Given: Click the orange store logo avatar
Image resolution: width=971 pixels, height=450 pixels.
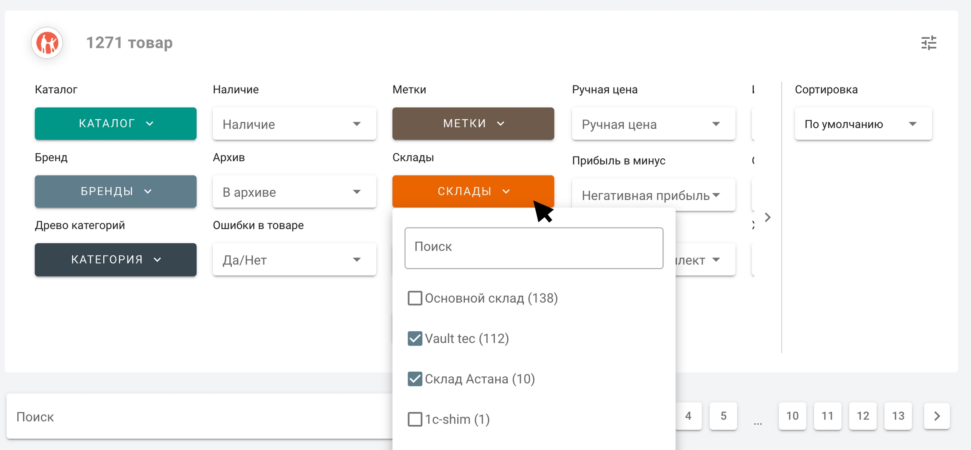Looking at the screenshot, I should coord(47,43).
